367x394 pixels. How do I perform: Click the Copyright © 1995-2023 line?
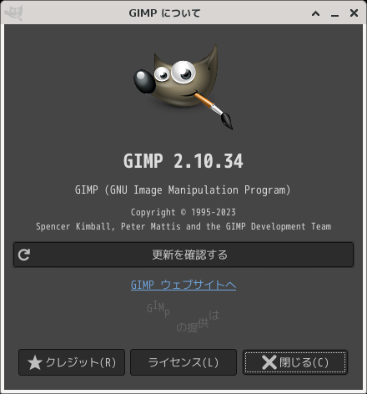tap(183, 212)
